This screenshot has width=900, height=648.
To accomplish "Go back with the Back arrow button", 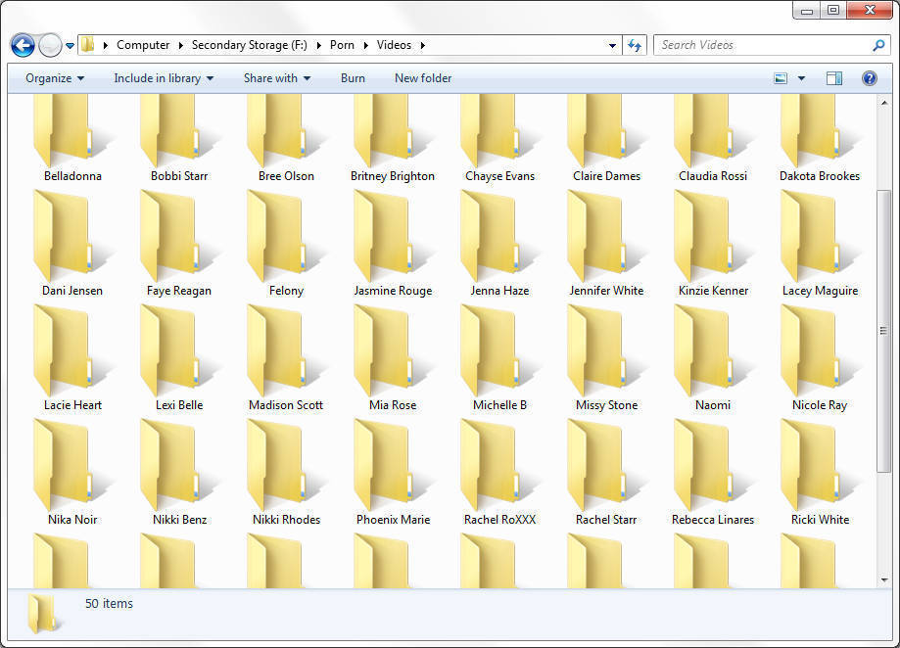I will pos(23,45).
